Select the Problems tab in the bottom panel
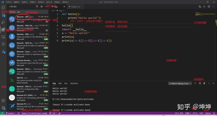This screenshot has width=217, height=116. click(x=60, y=83)
